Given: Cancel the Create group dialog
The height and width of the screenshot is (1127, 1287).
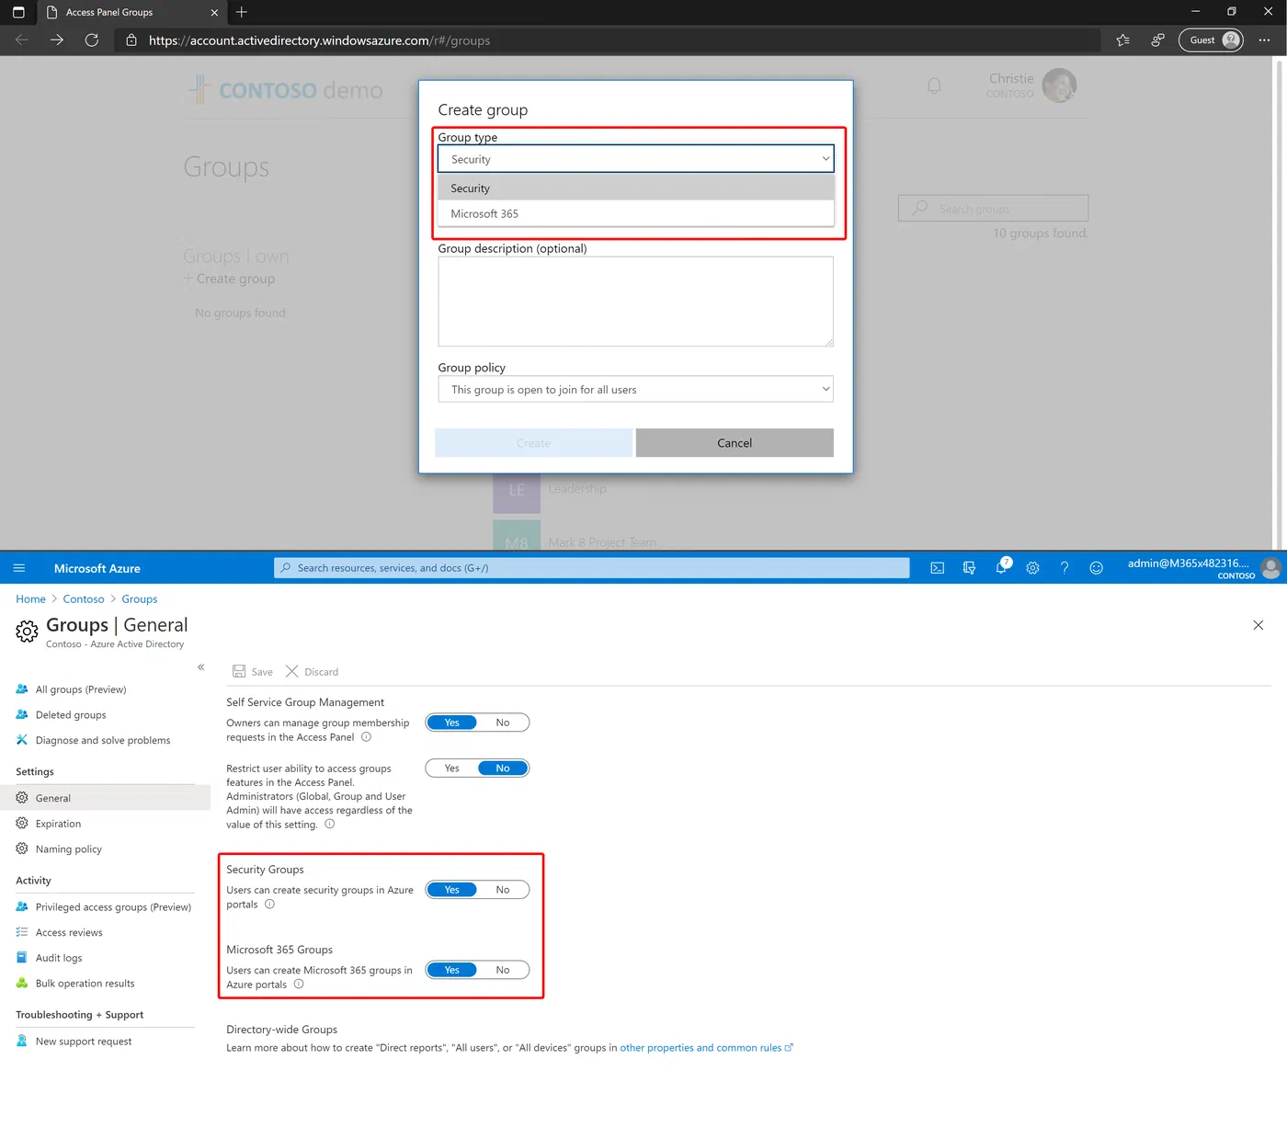Looking at the screenshot, I should [735, 443].
